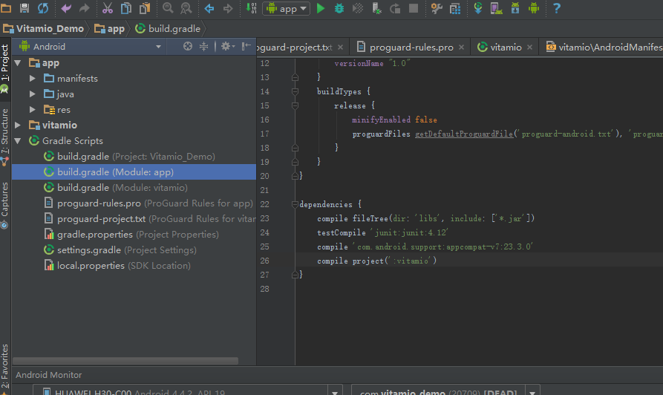The height and width of the screenshot is (395, 663).
Task: Click the project panel horizontal scrollbar
Action: [125, 361]
